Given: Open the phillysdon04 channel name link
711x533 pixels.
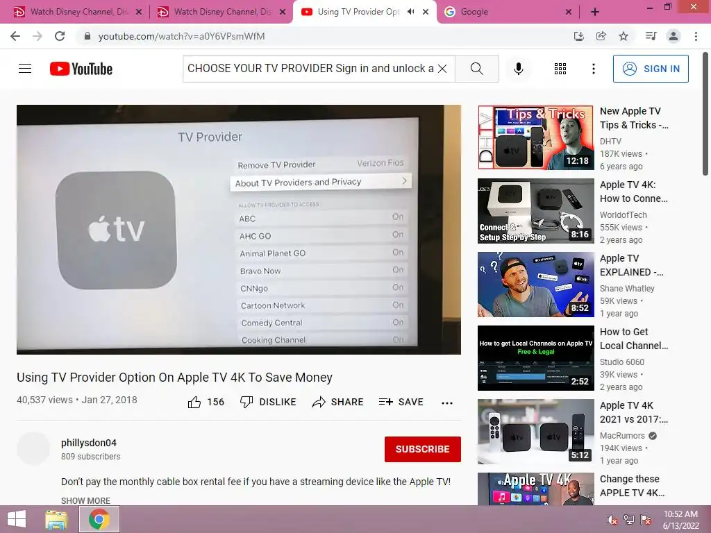Looking at the screenshot, I should [x=89, y=443].
